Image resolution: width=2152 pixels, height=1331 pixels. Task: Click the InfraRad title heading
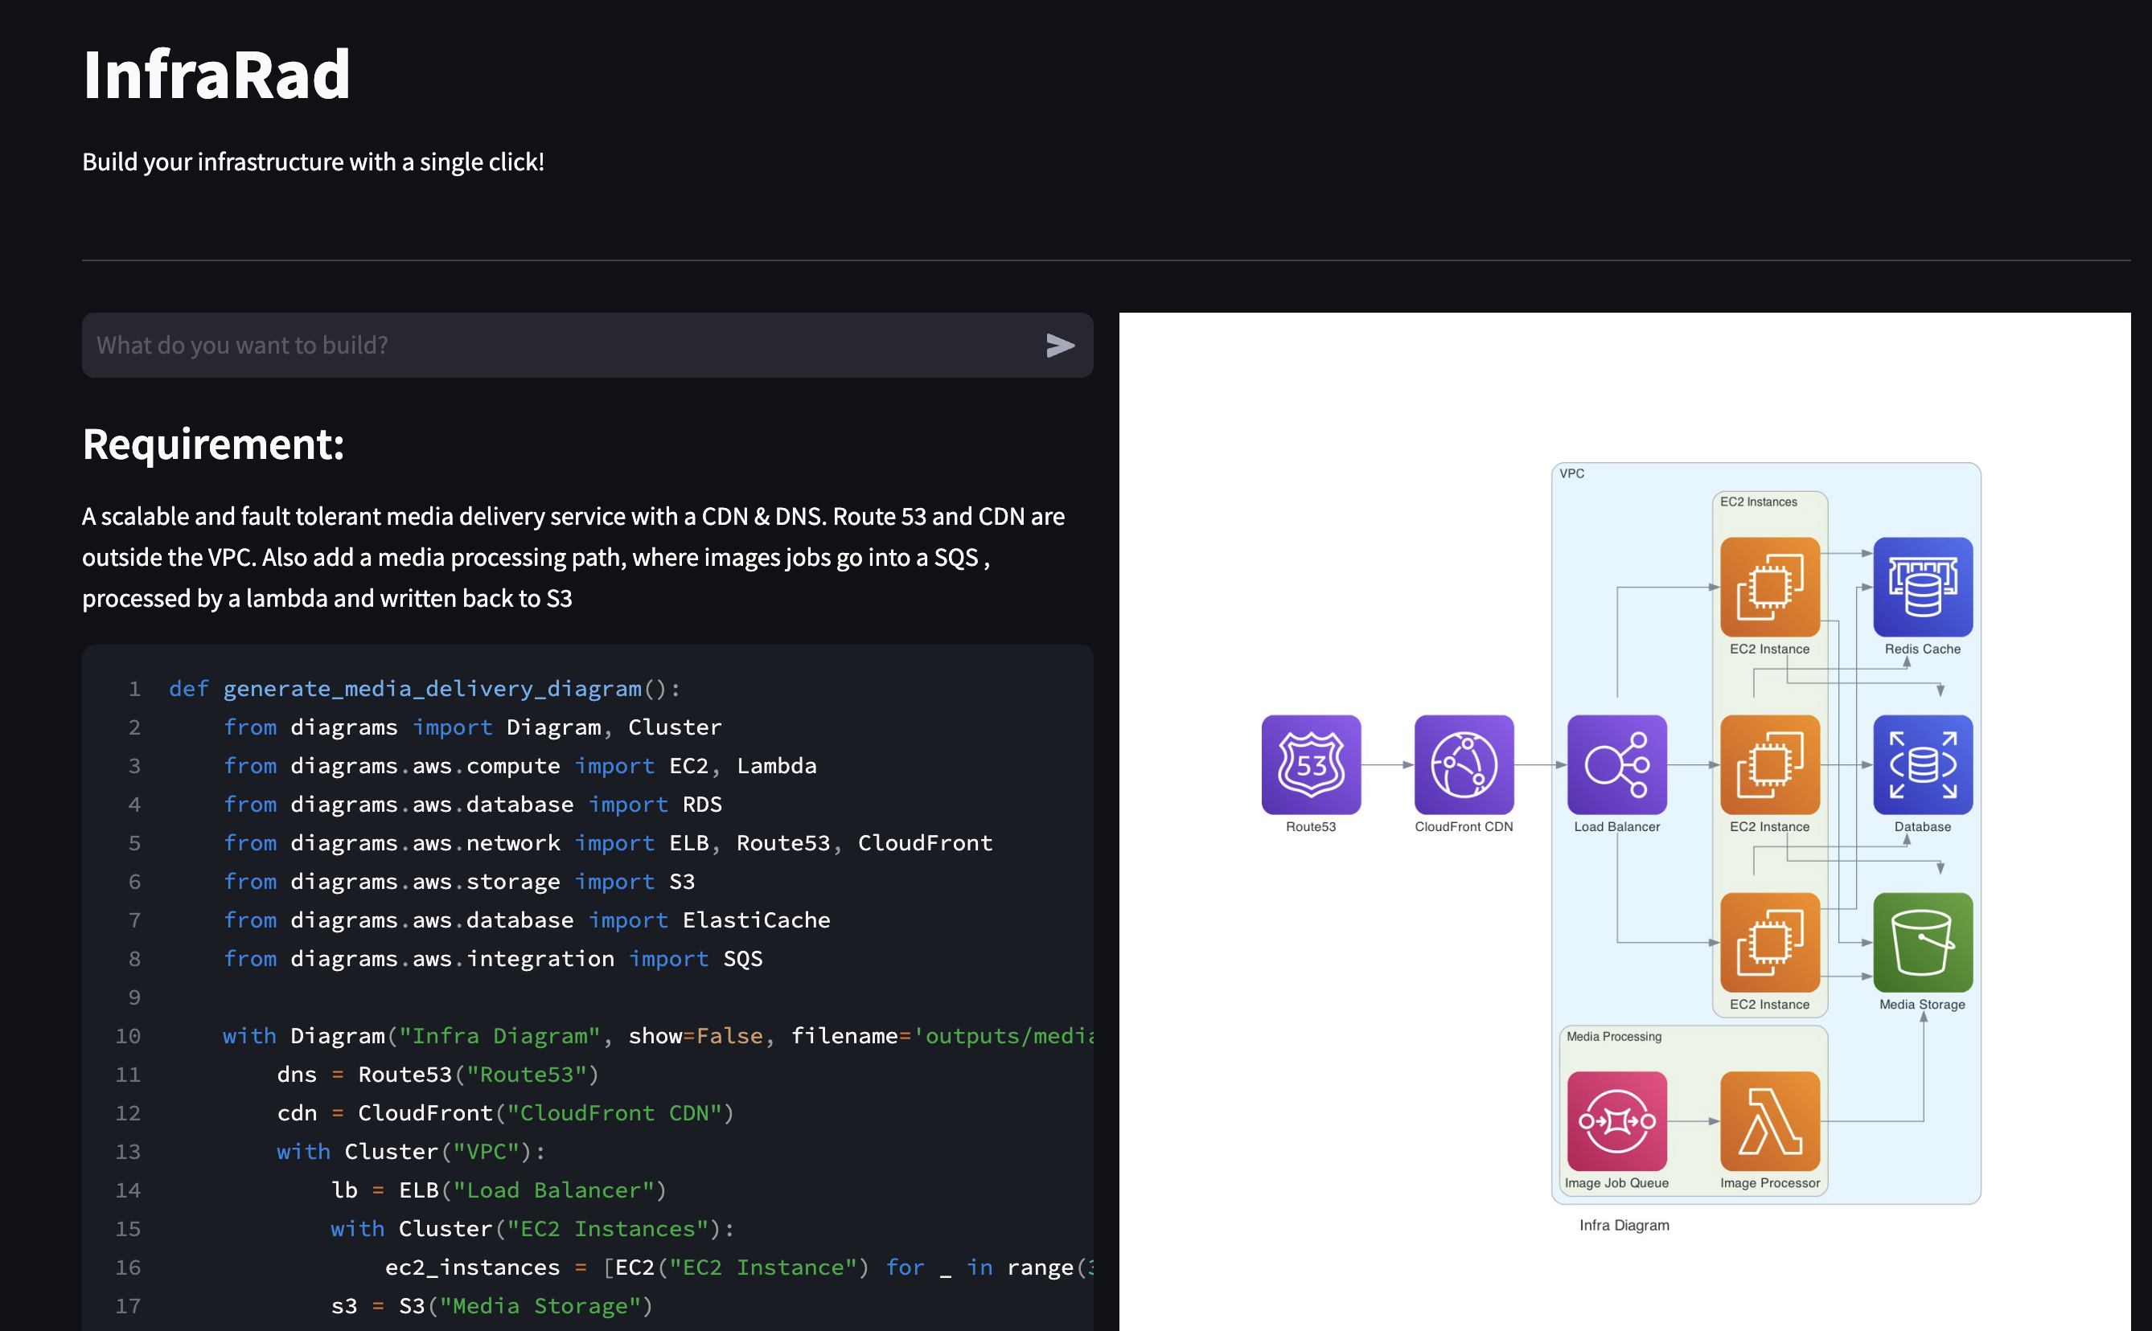(216, 75)
